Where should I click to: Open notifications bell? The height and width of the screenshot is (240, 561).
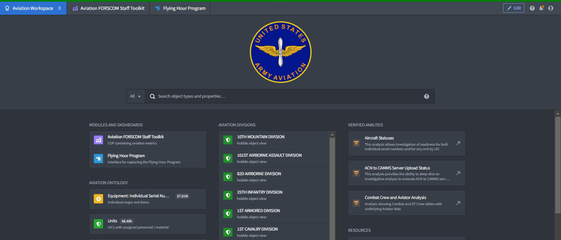[x=541, y=8]
